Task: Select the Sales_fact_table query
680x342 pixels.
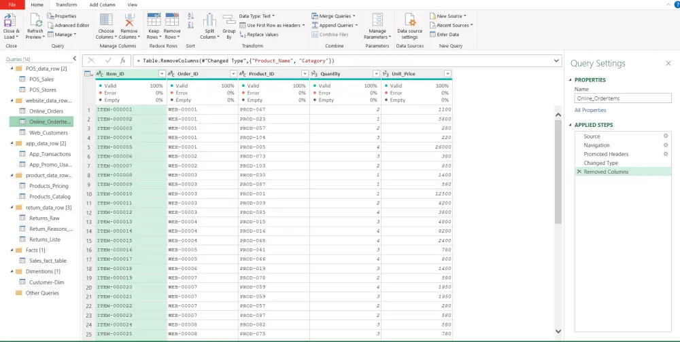Action: coord(48,261)
